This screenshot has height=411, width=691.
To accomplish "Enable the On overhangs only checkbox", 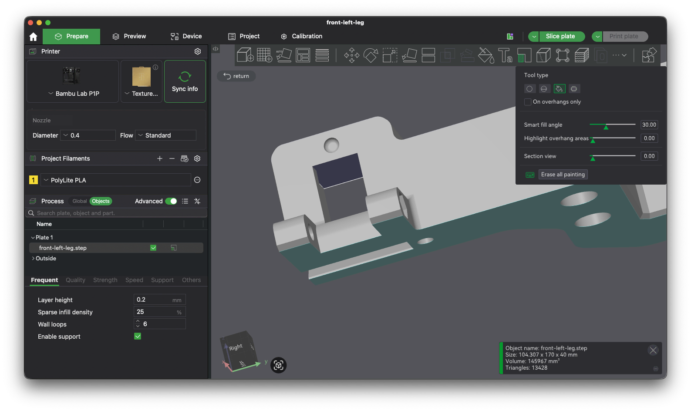I will point(528,102).
